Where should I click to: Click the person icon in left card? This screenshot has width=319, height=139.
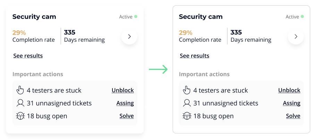(20, 103)
